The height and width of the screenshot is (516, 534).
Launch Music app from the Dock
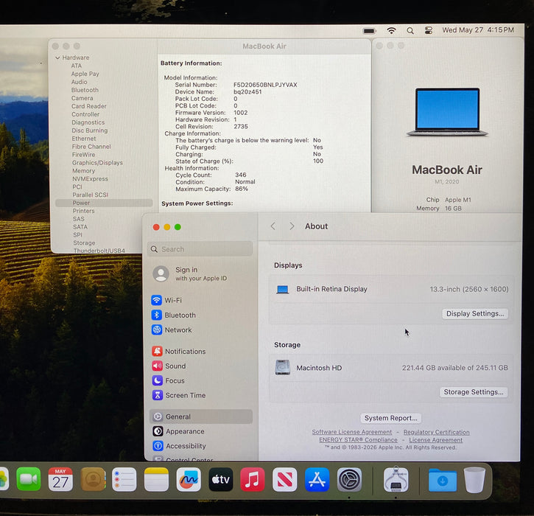(253, 479)
